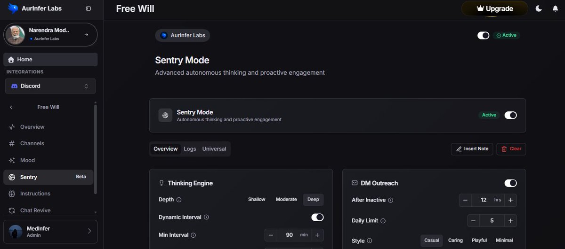The width and height of the screenshot is (565, 249).
Task: Open Home in sidebar
Action: click(x=50, y=60)
